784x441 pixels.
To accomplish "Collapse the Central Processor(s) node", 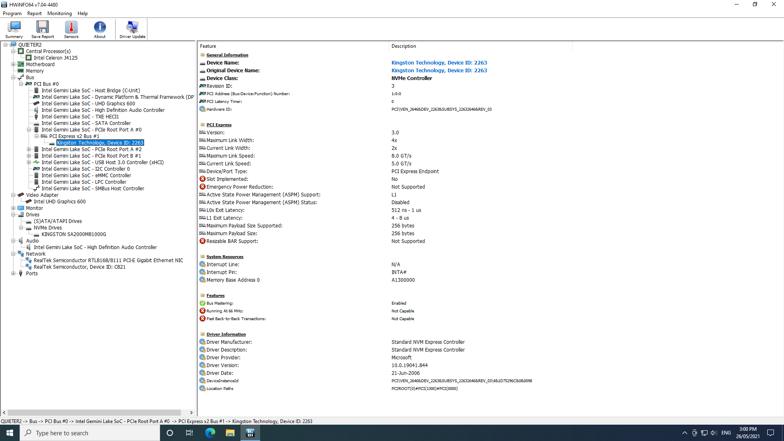I will point(13,51).
